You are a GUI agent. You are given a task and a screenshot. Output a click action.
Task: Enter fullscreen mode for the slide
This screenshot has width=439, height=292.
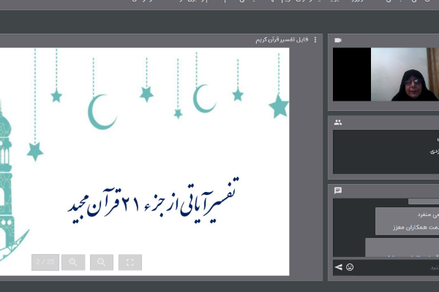(130, 262)
